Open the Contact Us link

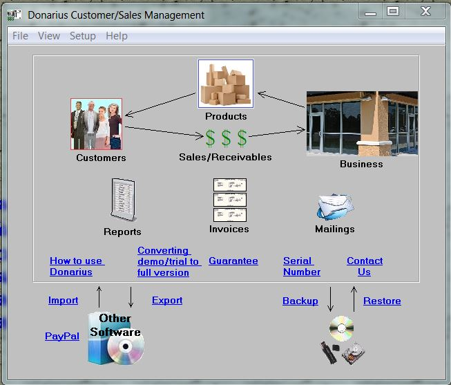coord(365,266)
